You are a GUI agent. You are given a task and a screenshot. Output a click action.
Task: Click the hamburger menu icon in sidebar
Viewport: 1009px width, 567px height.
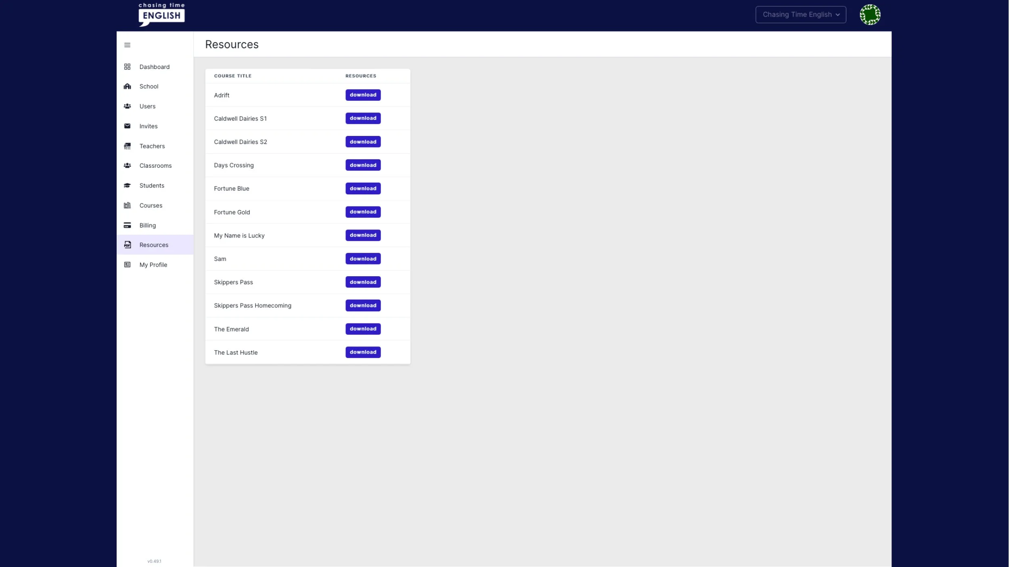pos(127,45)
